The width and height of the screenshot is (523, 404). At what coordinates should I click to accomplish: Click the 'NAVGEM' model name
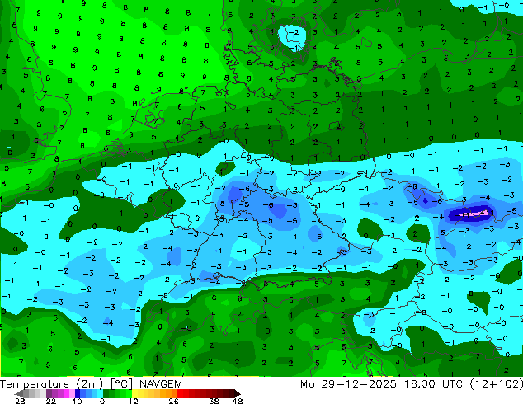pyautogui.click(x=161, y=384)
